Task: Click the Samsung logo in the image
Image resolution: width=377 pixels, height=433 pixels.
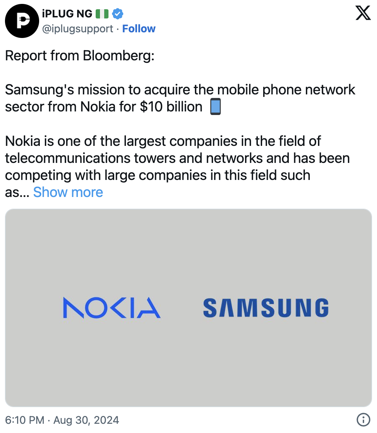Action: (x=266, y=308)
